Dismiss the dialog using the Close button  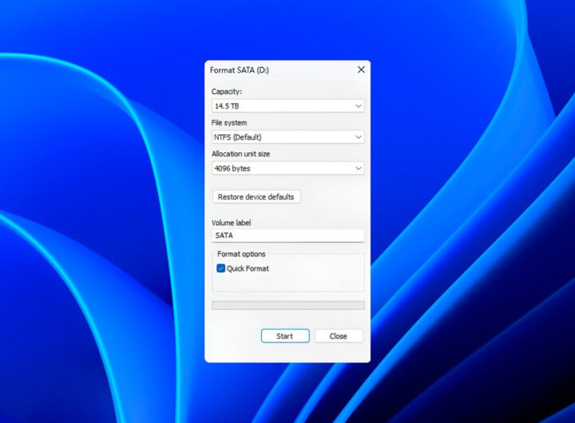339,336
